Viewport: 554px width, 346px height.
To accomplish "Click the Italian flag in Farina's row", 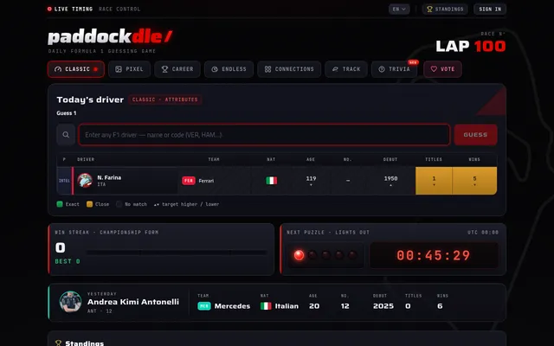I will 271,181.
